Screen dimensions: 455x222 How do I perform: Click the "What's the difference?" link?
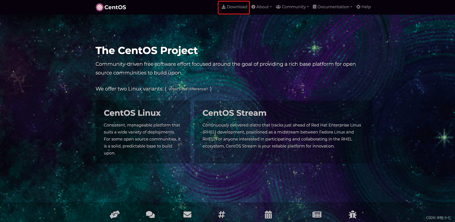pyautogui.click(x=188, y=89)
